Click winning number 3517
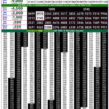Screen dimensions: 109x109 64,14
